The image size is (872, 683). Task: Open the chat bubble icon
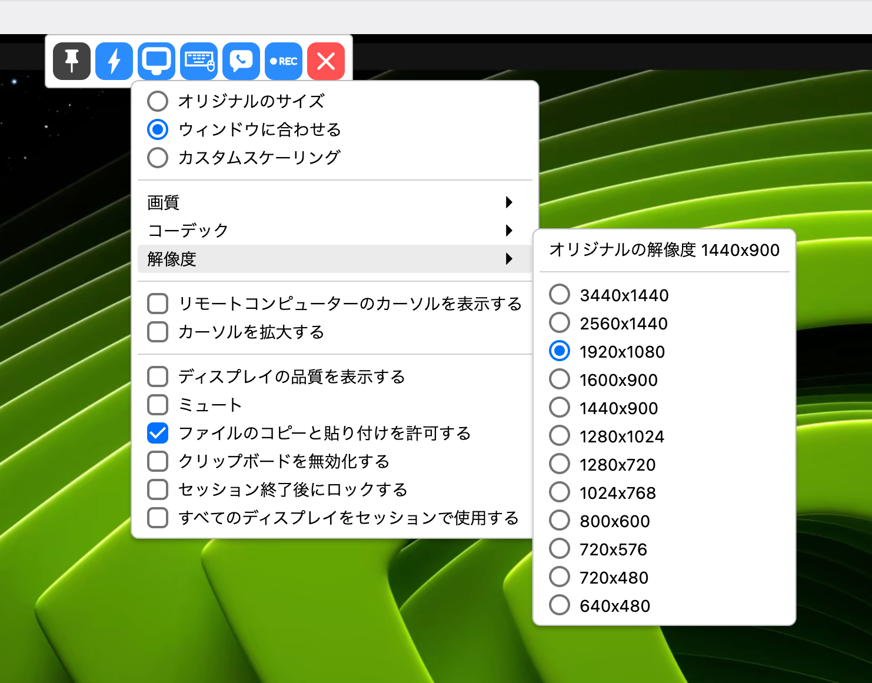(241, 61)
